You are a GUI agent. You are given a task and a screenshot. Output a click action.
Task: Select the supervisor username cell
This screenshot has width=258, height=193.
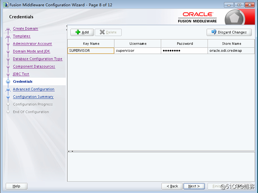click(138, 51)
